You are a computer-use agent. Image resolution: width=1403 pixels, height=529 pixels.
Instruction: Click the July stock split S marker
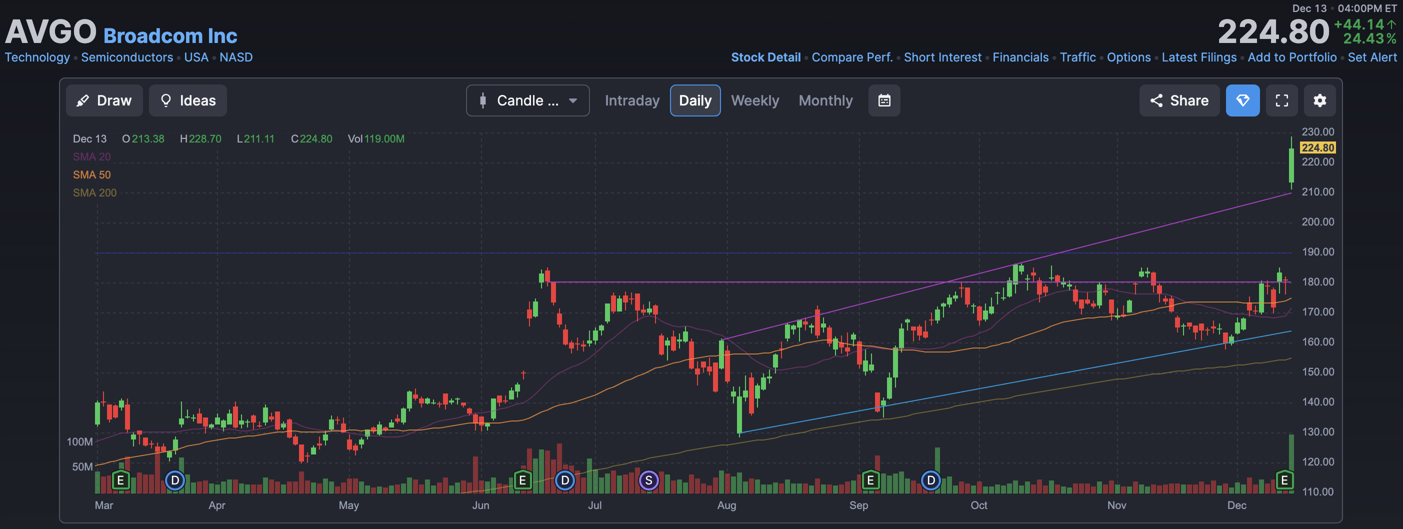click(x=648, y=480)
